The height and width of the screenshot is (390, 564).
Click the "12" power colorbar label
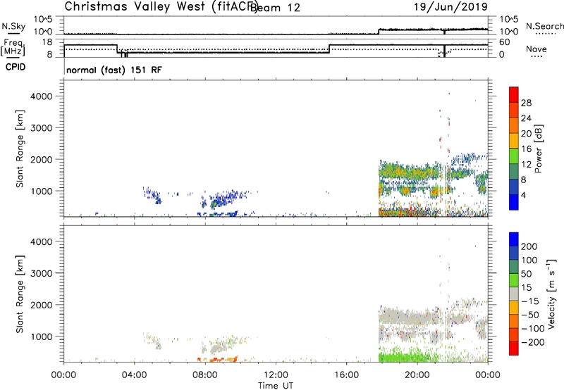(526, 165)
